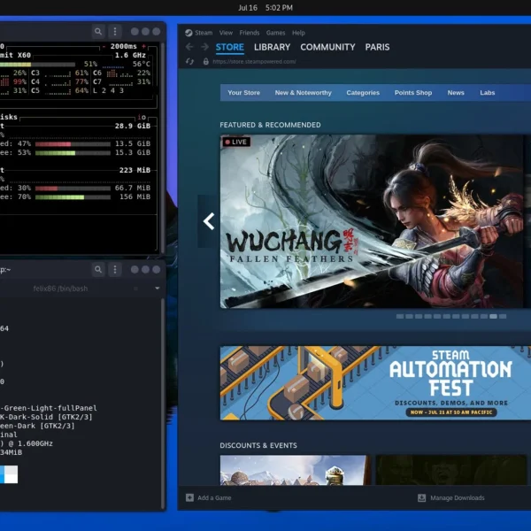Select the last carousel page indicator

coord(503,316)
